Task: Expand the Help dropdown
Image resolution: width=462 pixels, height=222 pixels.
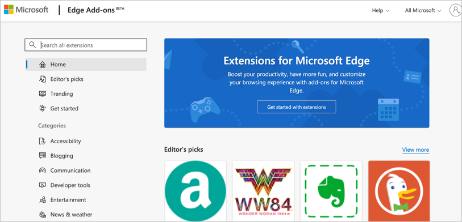Action: 380,11
